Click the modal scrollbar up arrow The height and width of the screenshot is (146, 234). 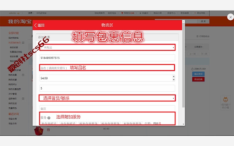coord(184,22)
